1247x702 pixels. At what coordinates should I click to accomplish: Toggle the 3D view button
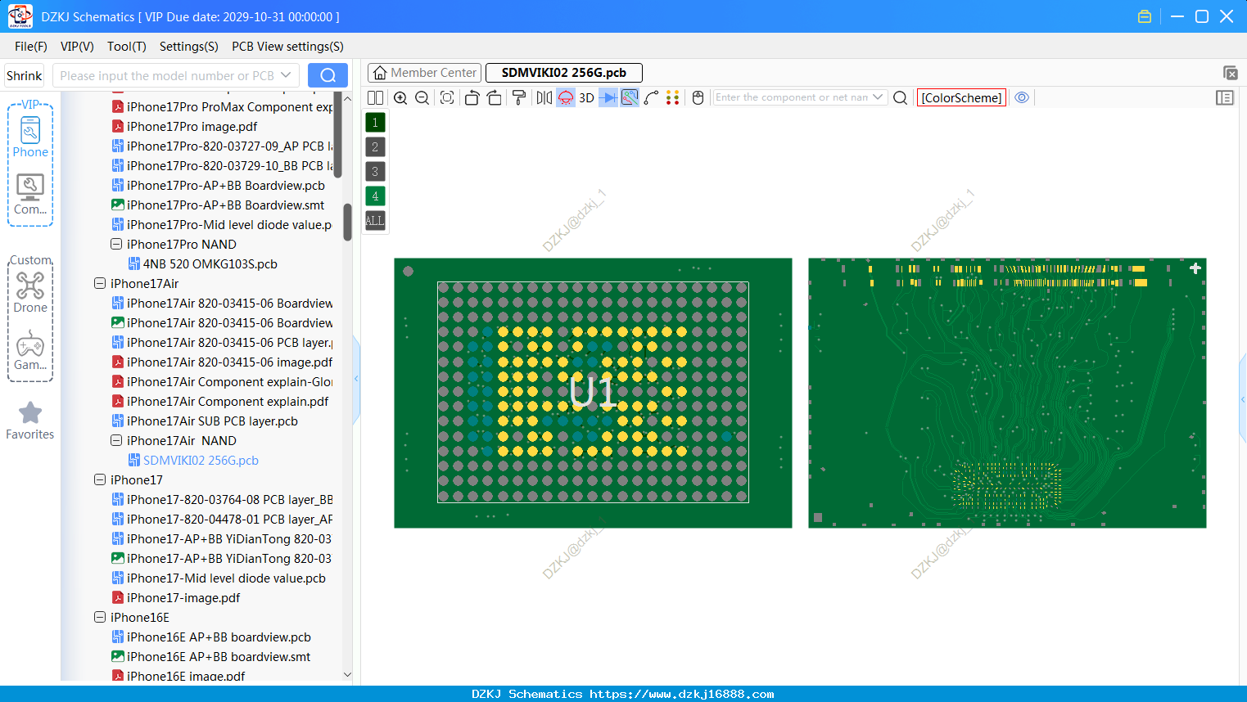[586, 98]
